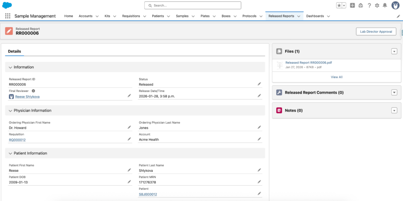
Task: Click the notifications bell icon
Action: (x=385, y=6)
